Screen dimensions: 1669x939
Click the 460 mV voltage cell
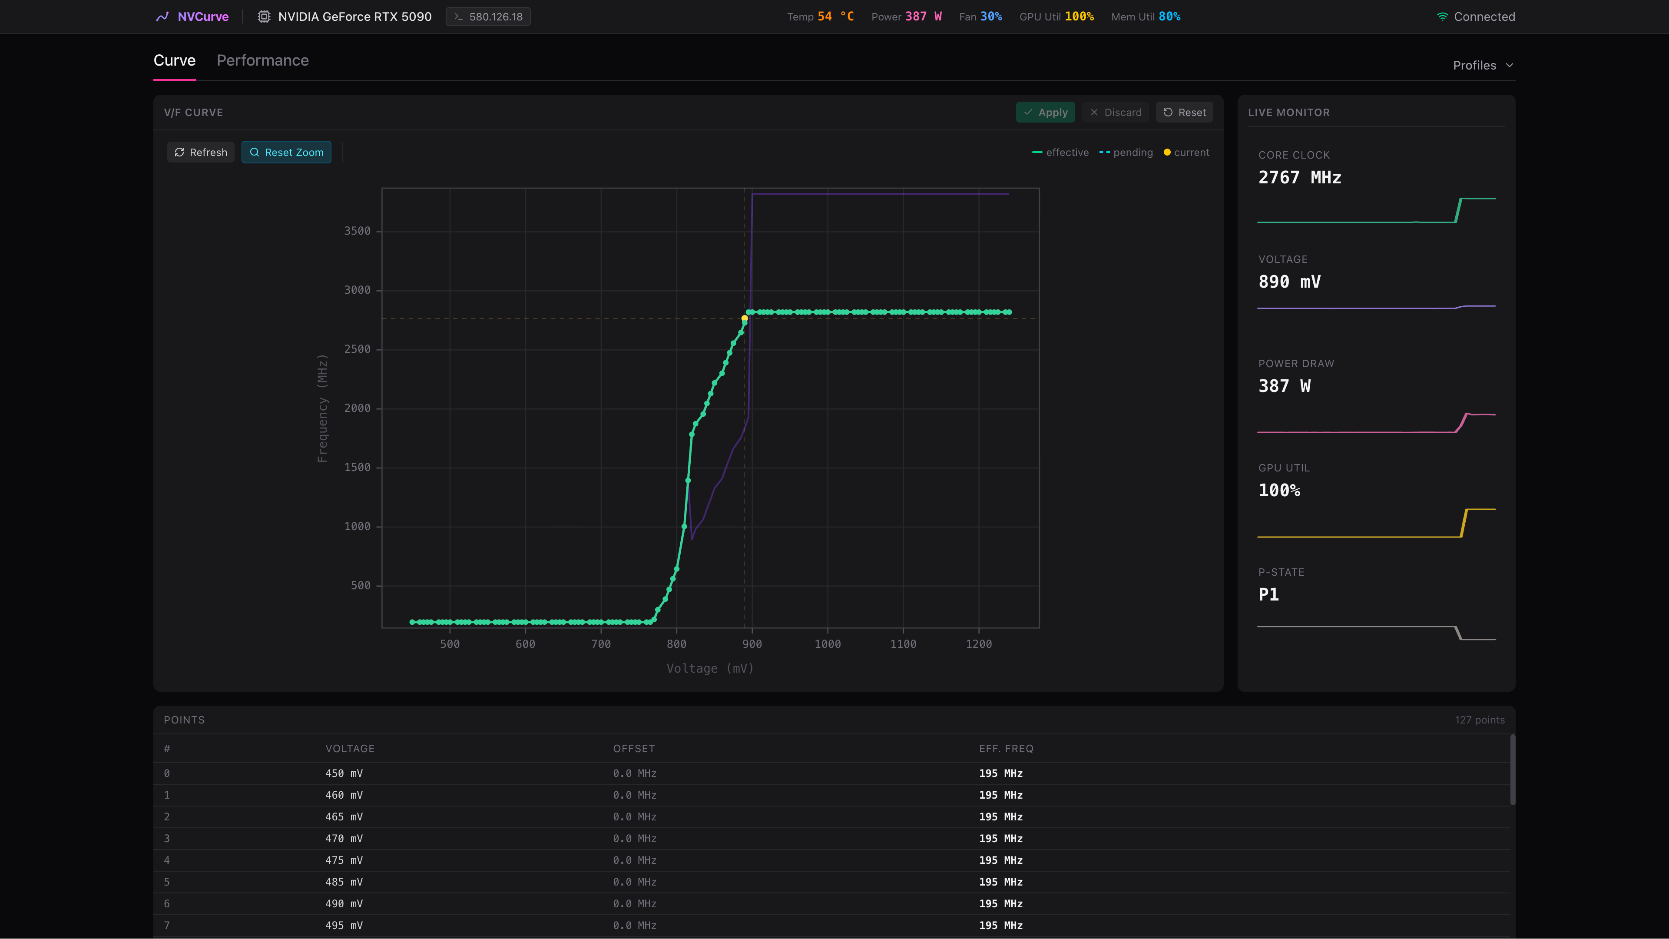pyautogui.click(x=344, y=795)
